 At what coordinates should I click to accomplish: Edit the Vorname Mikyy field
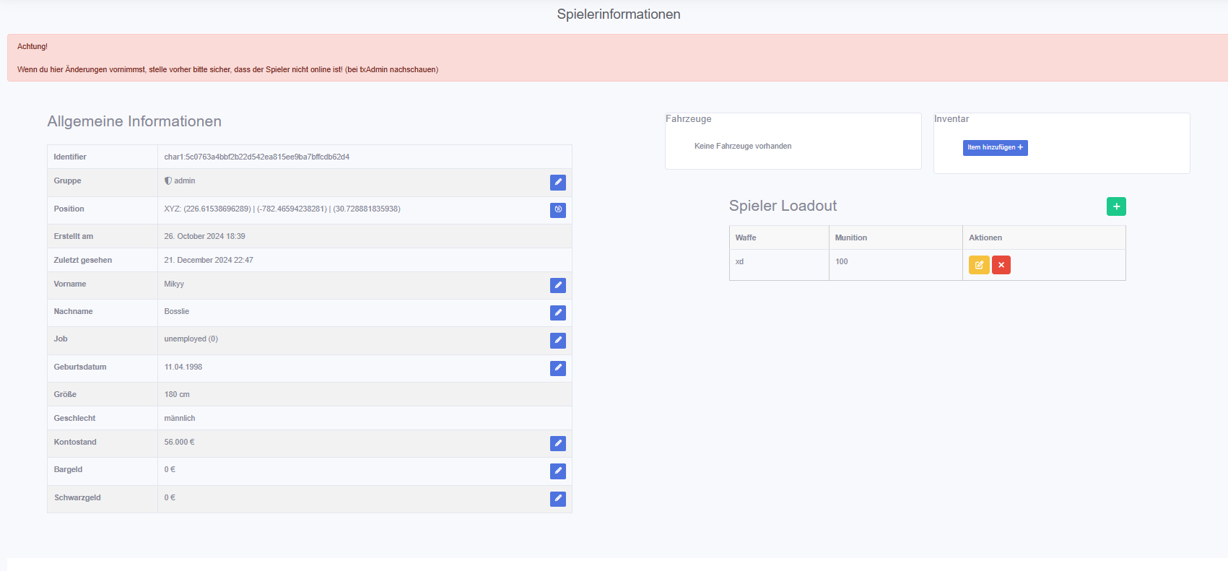tap(557, 285)
